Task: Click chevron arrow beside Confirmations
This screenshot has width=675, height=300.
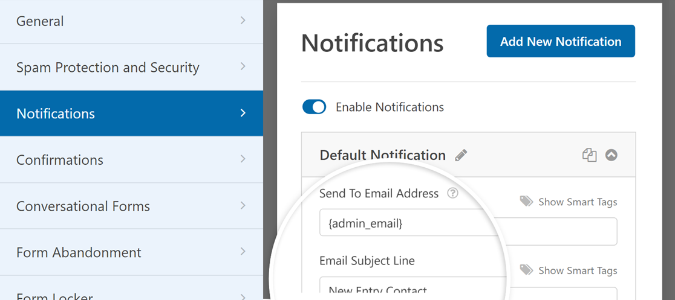Action: click(243, 159)
